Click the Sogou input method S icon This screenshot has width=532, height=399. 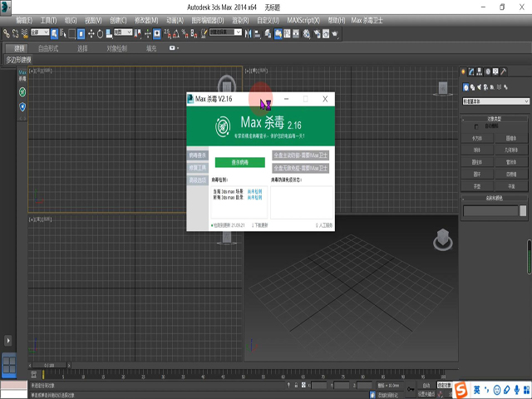pyautogui.click(x=461, y=390)
